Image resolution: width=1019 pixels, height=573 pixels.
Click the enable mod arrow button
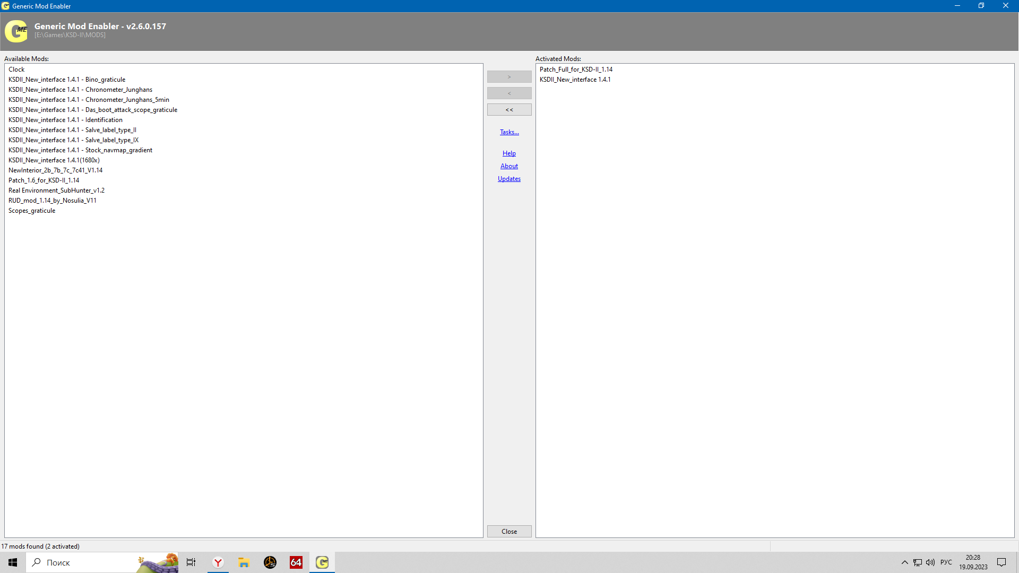pyautogui.click(x=509, y=77)
